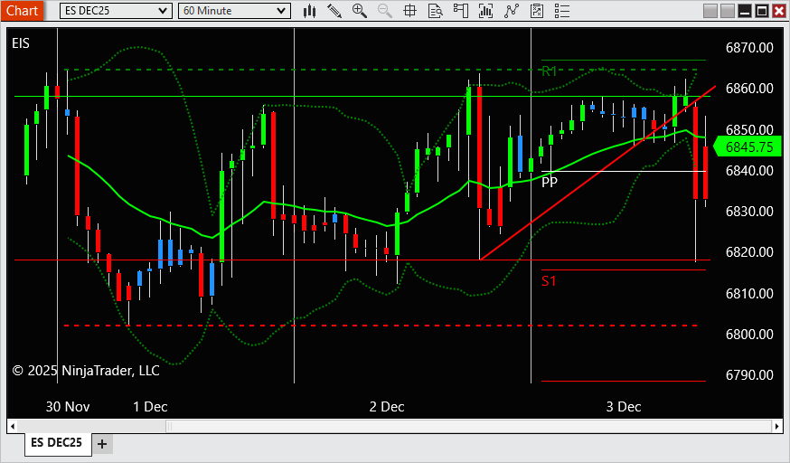Open the bar type chart style icon
This screenshot has width=790, height=463.
[309, 11]
